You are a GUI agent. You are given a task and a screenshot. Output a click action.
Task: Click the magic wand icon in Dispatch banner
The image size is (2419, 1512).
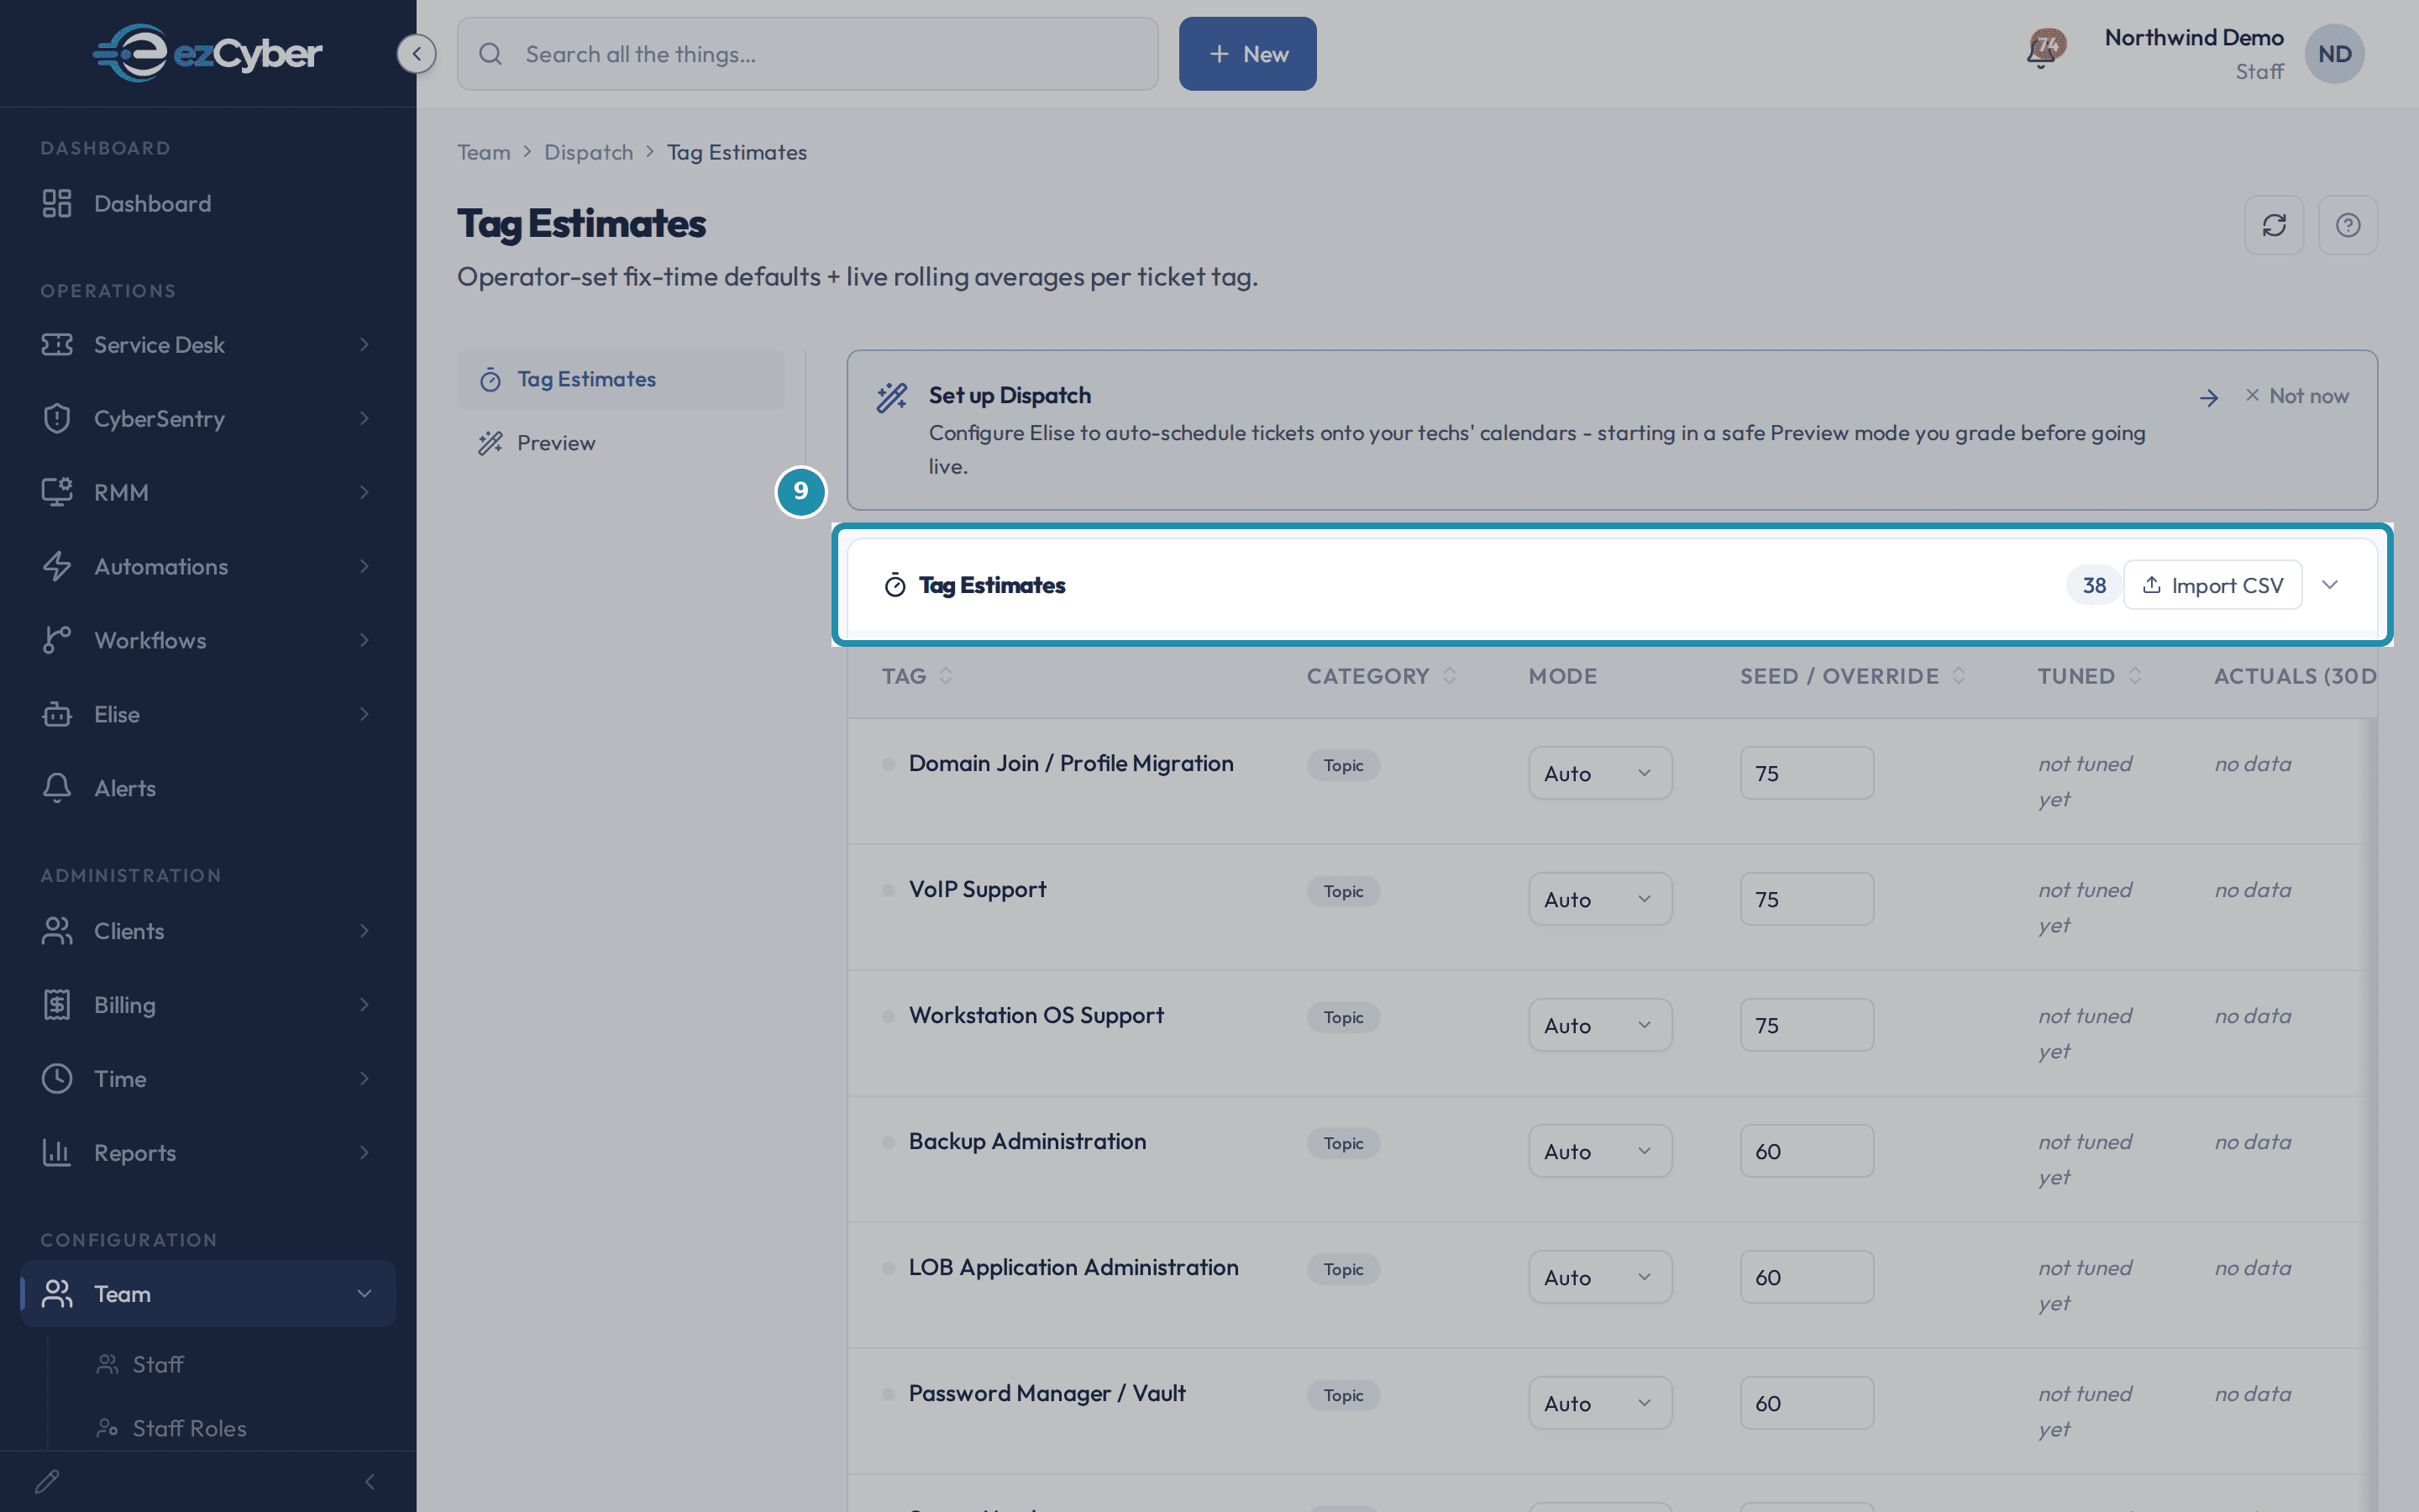(x=892, y=397)
